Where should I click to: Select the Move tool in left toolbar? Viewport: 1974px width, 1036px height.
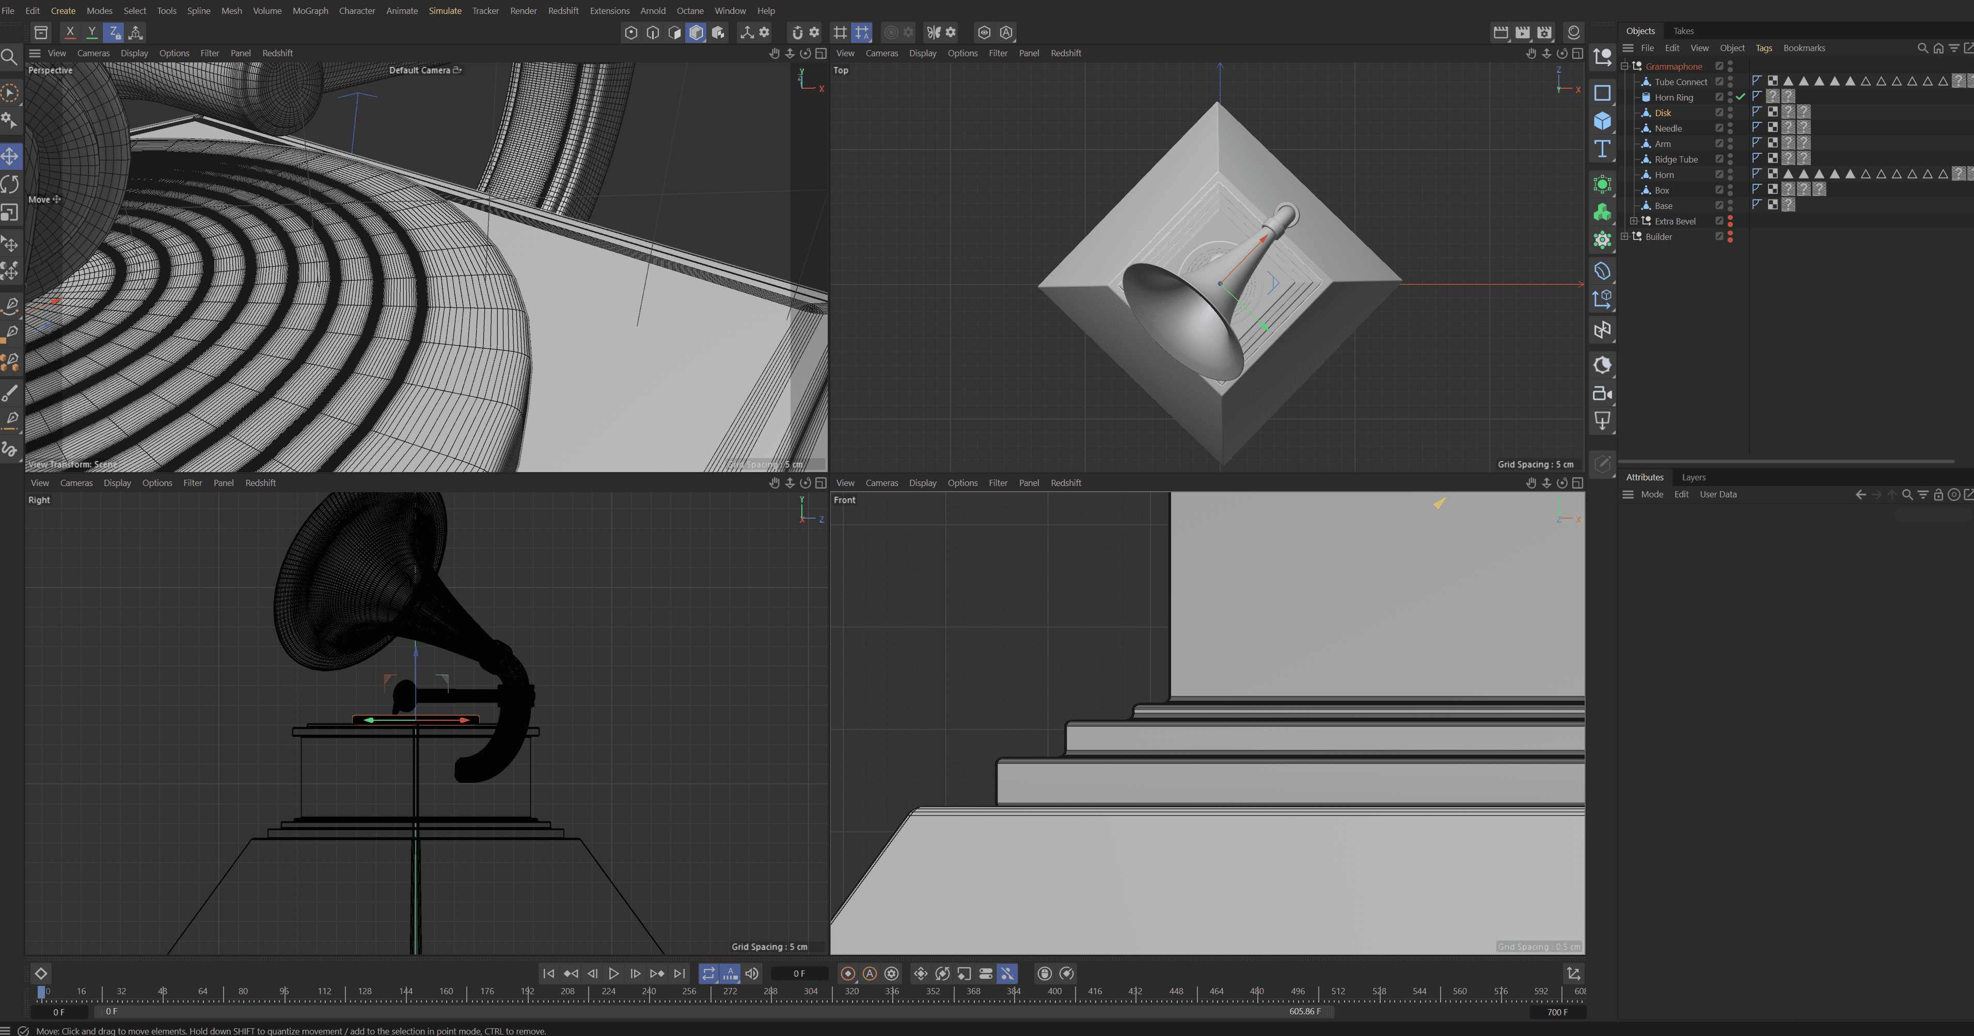[x=10, y=157]
